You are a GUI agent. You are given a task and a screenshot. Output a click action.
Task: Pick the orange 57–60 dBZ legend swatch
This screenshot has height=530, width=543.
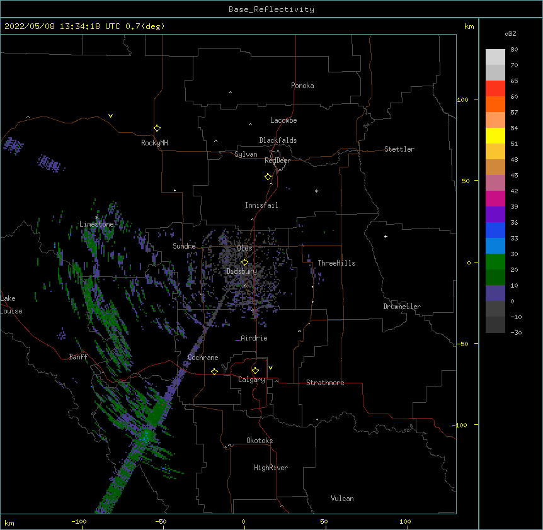495,104
